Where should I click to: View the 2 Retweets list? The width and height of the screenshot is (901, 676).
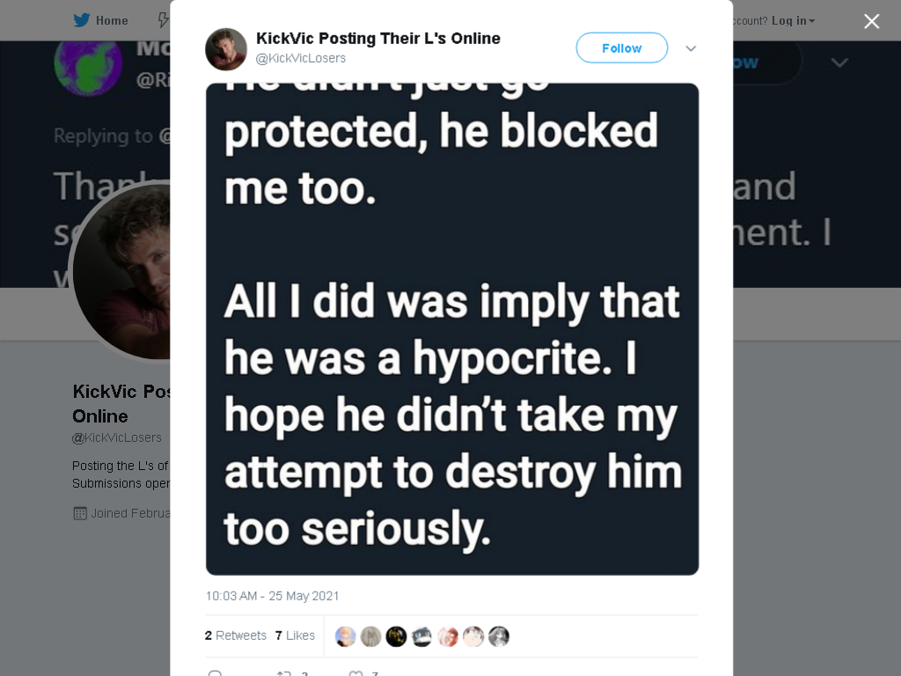[x=236, y=636]
